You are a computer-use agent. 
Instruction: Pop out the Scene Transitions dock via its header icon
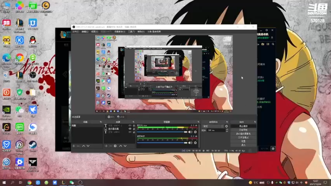tap(227, 122)
